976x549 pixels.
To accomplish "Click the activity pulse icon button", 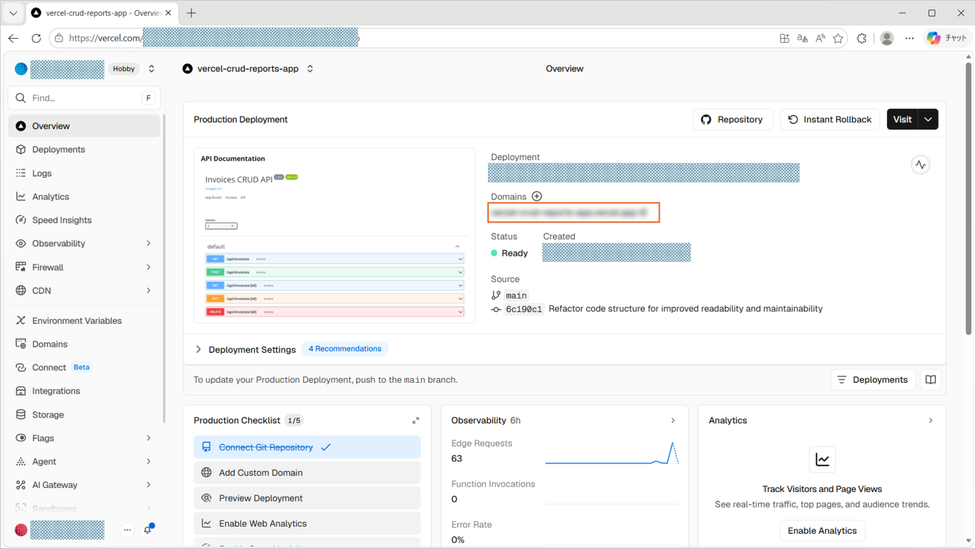I will click(920, 165).
